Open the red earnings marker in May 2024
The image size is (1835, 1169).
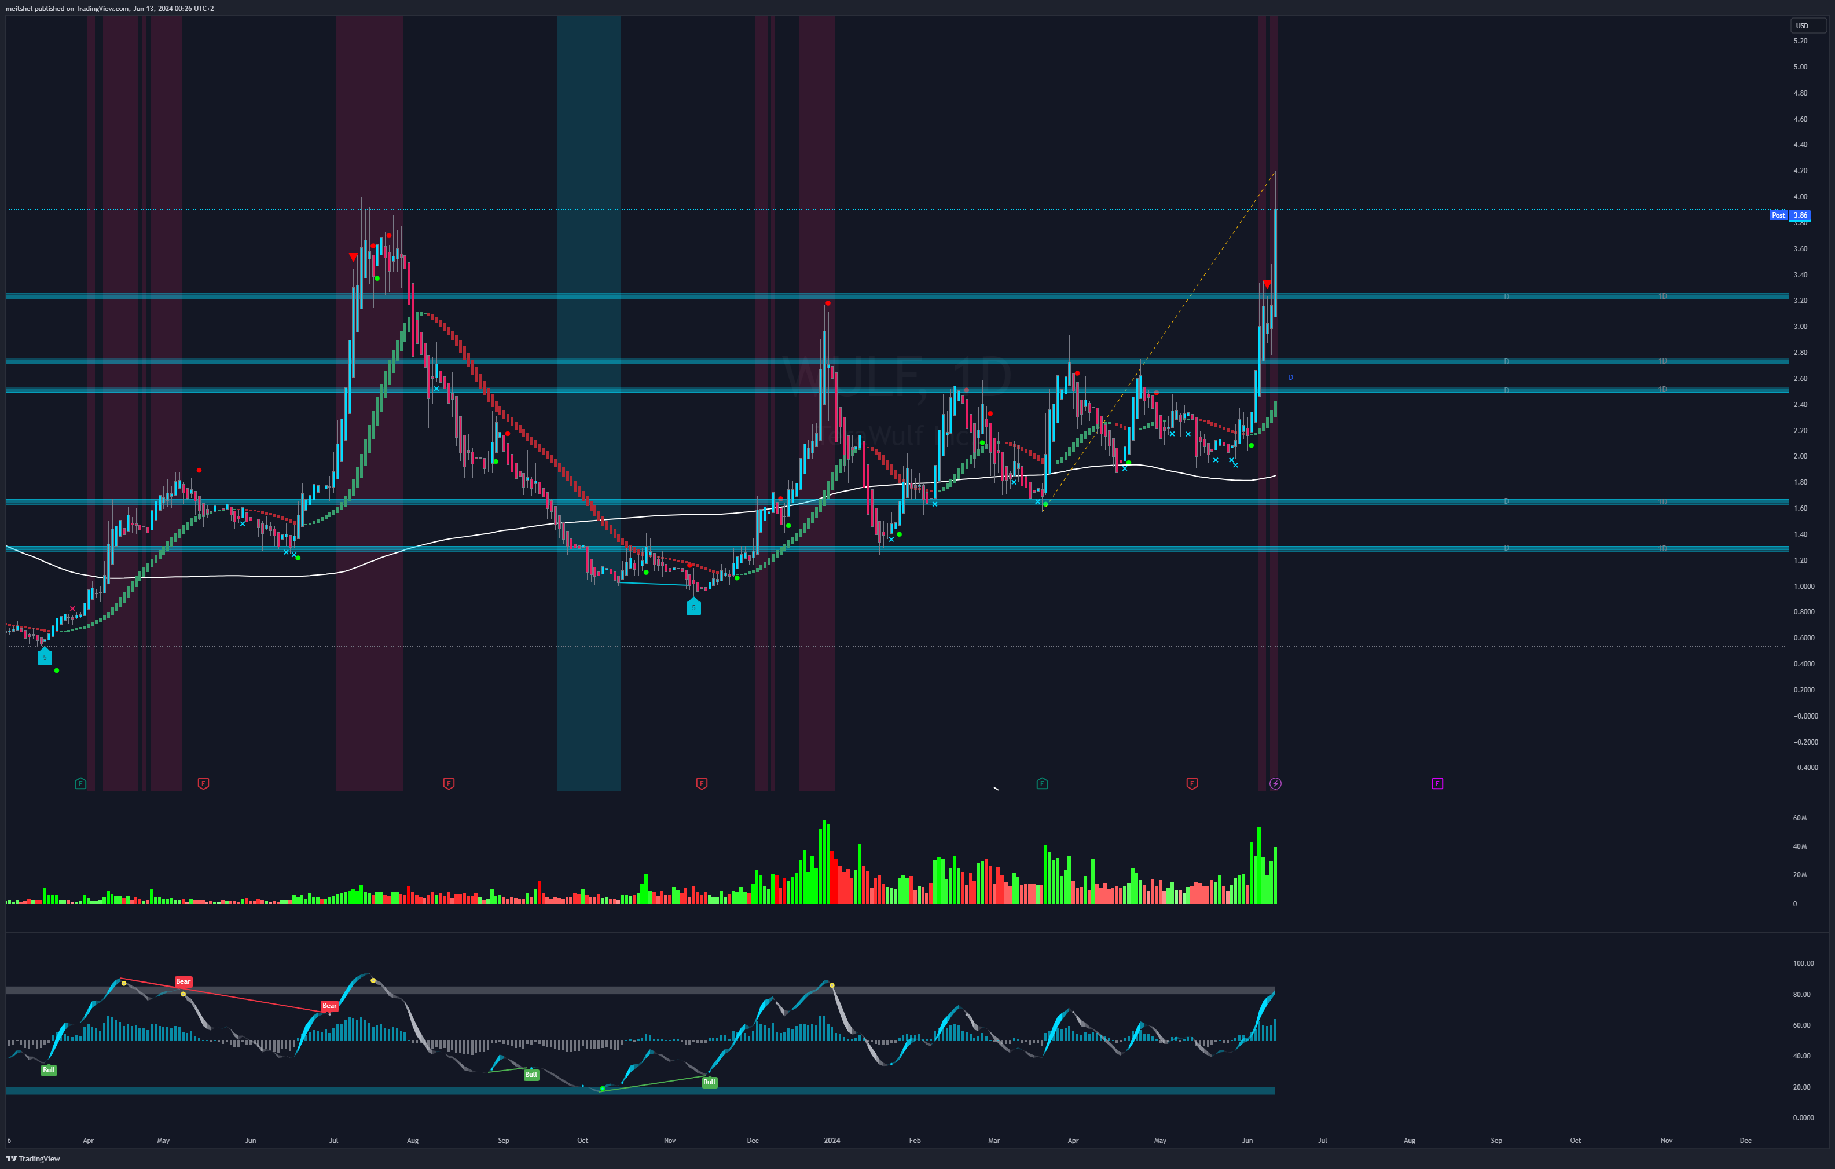click(x=1192, y=783)
